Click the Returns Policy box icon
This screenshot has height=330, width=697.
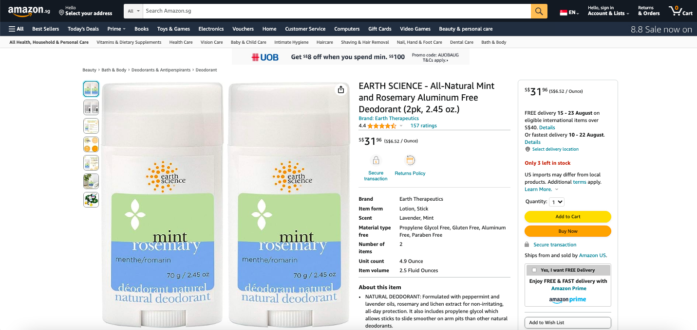(x=410, y=160)
